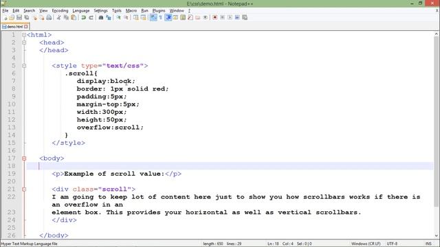
Task: Click the vertical scrollbar up arrow
Action: 437,34
